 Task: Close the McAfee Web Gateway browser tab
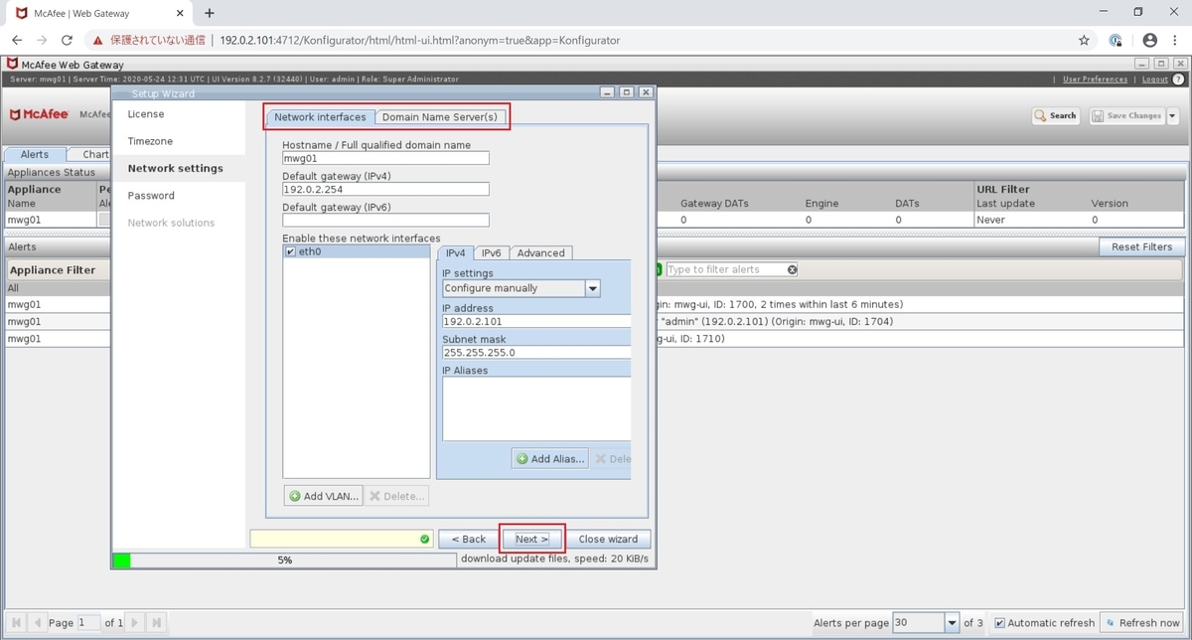(178, 14)
